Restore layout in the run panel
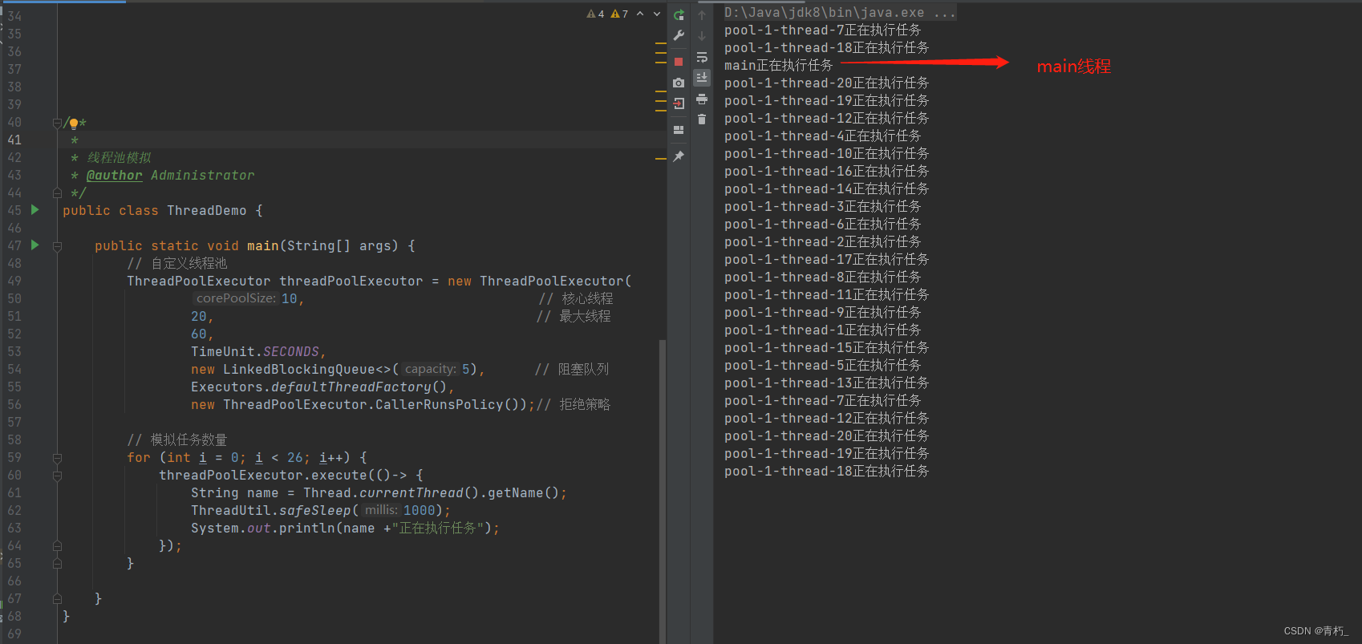This screenshot has width=1362, height=644. pos(679,129)
